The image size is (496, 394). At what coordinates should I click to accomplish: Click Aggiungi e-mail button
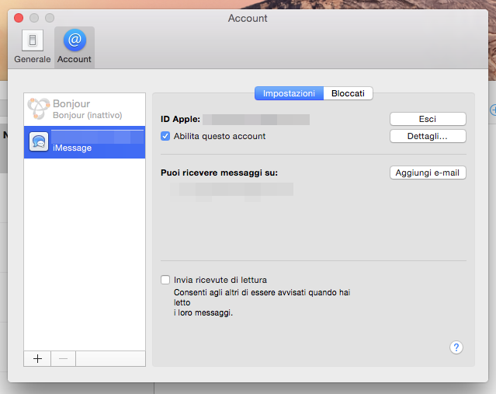[428, 173]
